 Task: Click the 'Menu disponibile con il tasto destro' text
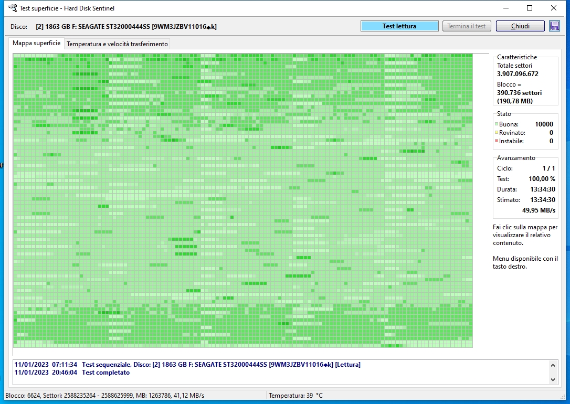525,262
